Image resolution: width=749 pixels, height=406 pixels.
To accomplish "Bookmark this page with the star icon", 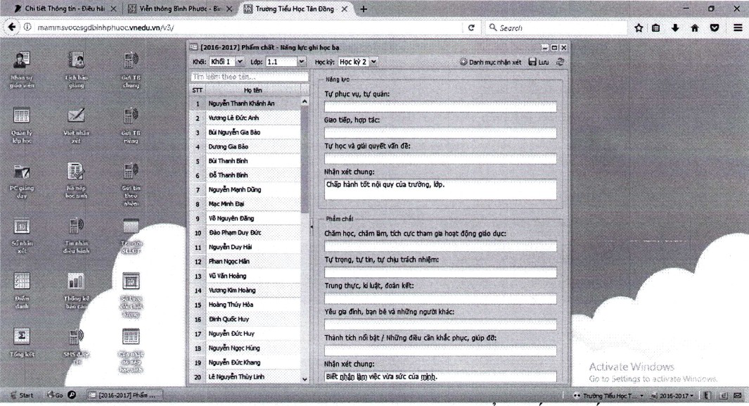I will click(639, 27).
